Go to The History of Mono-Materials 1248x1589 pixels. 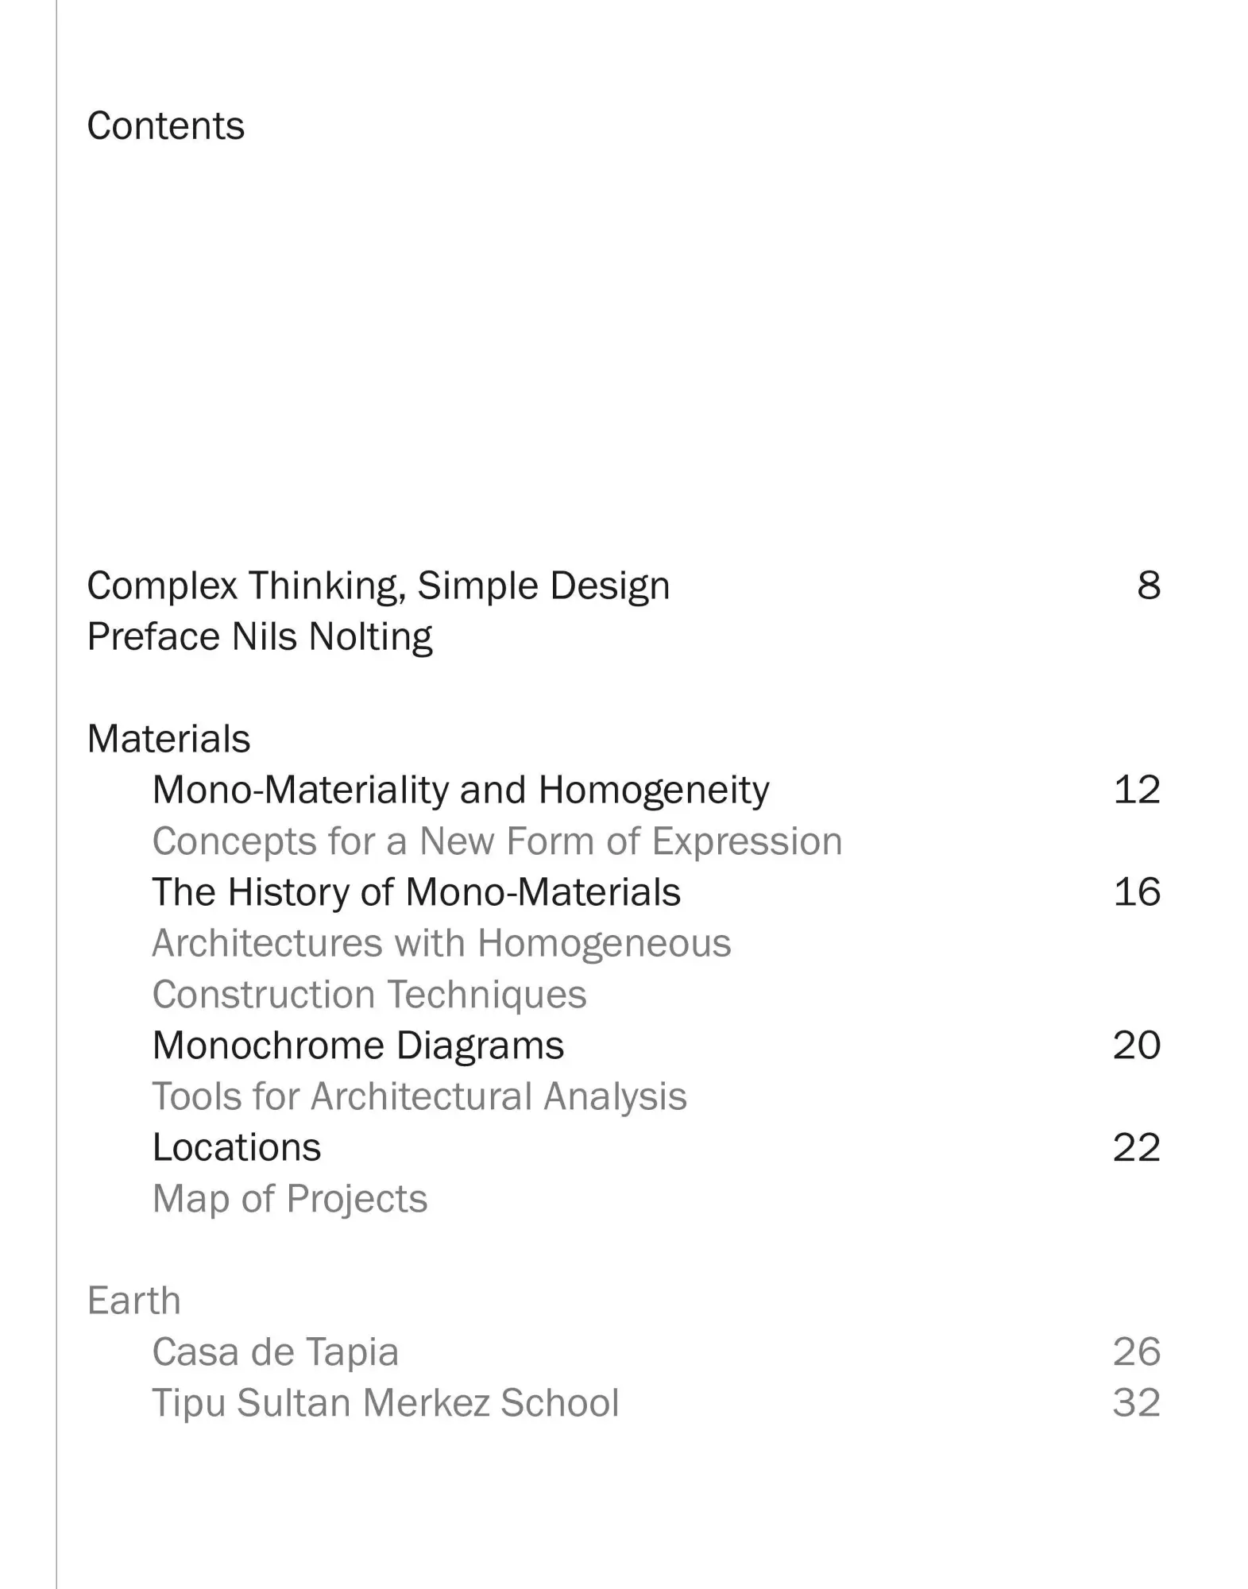tap(416, 892)
